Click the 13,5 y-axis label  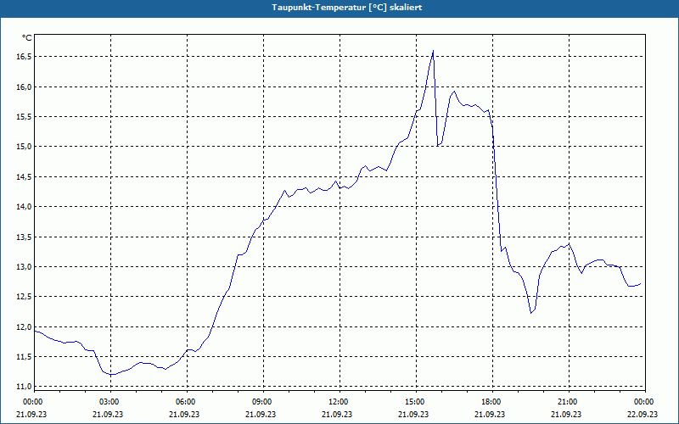click(25, 237)
